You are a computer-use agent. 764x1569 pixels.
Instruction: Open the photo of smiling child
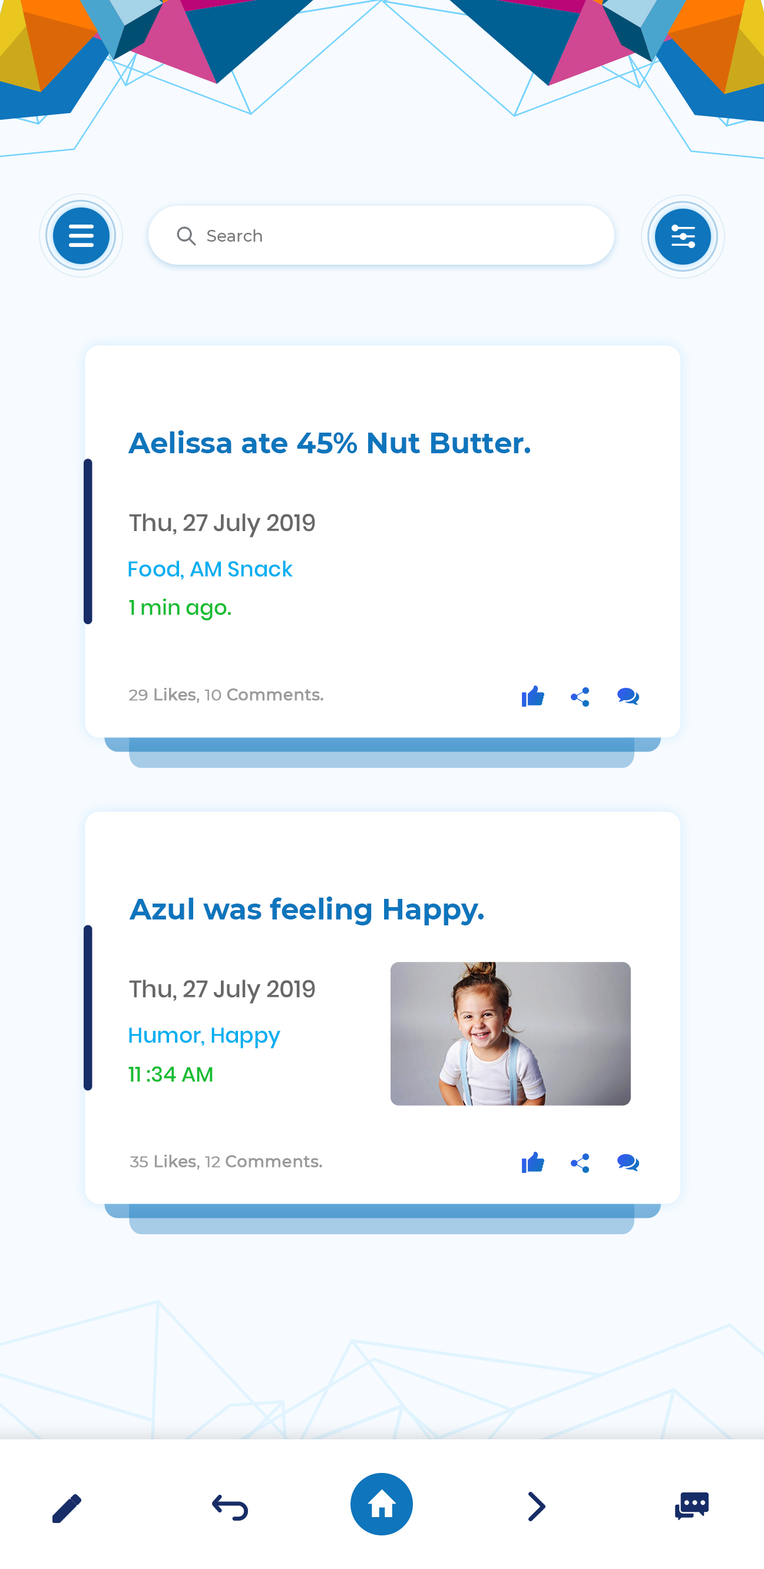(x=510, y=1033)
